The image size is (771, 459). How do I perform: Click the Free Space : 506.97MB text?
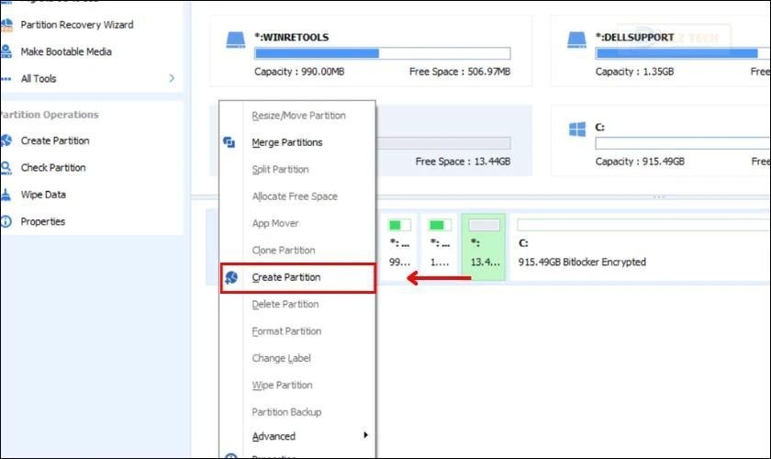460,72
